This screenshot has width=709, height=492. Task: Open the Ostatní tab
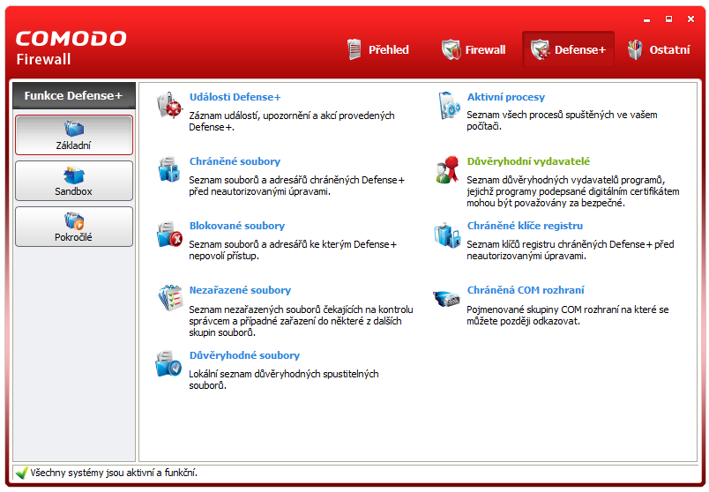coord(659,49)
